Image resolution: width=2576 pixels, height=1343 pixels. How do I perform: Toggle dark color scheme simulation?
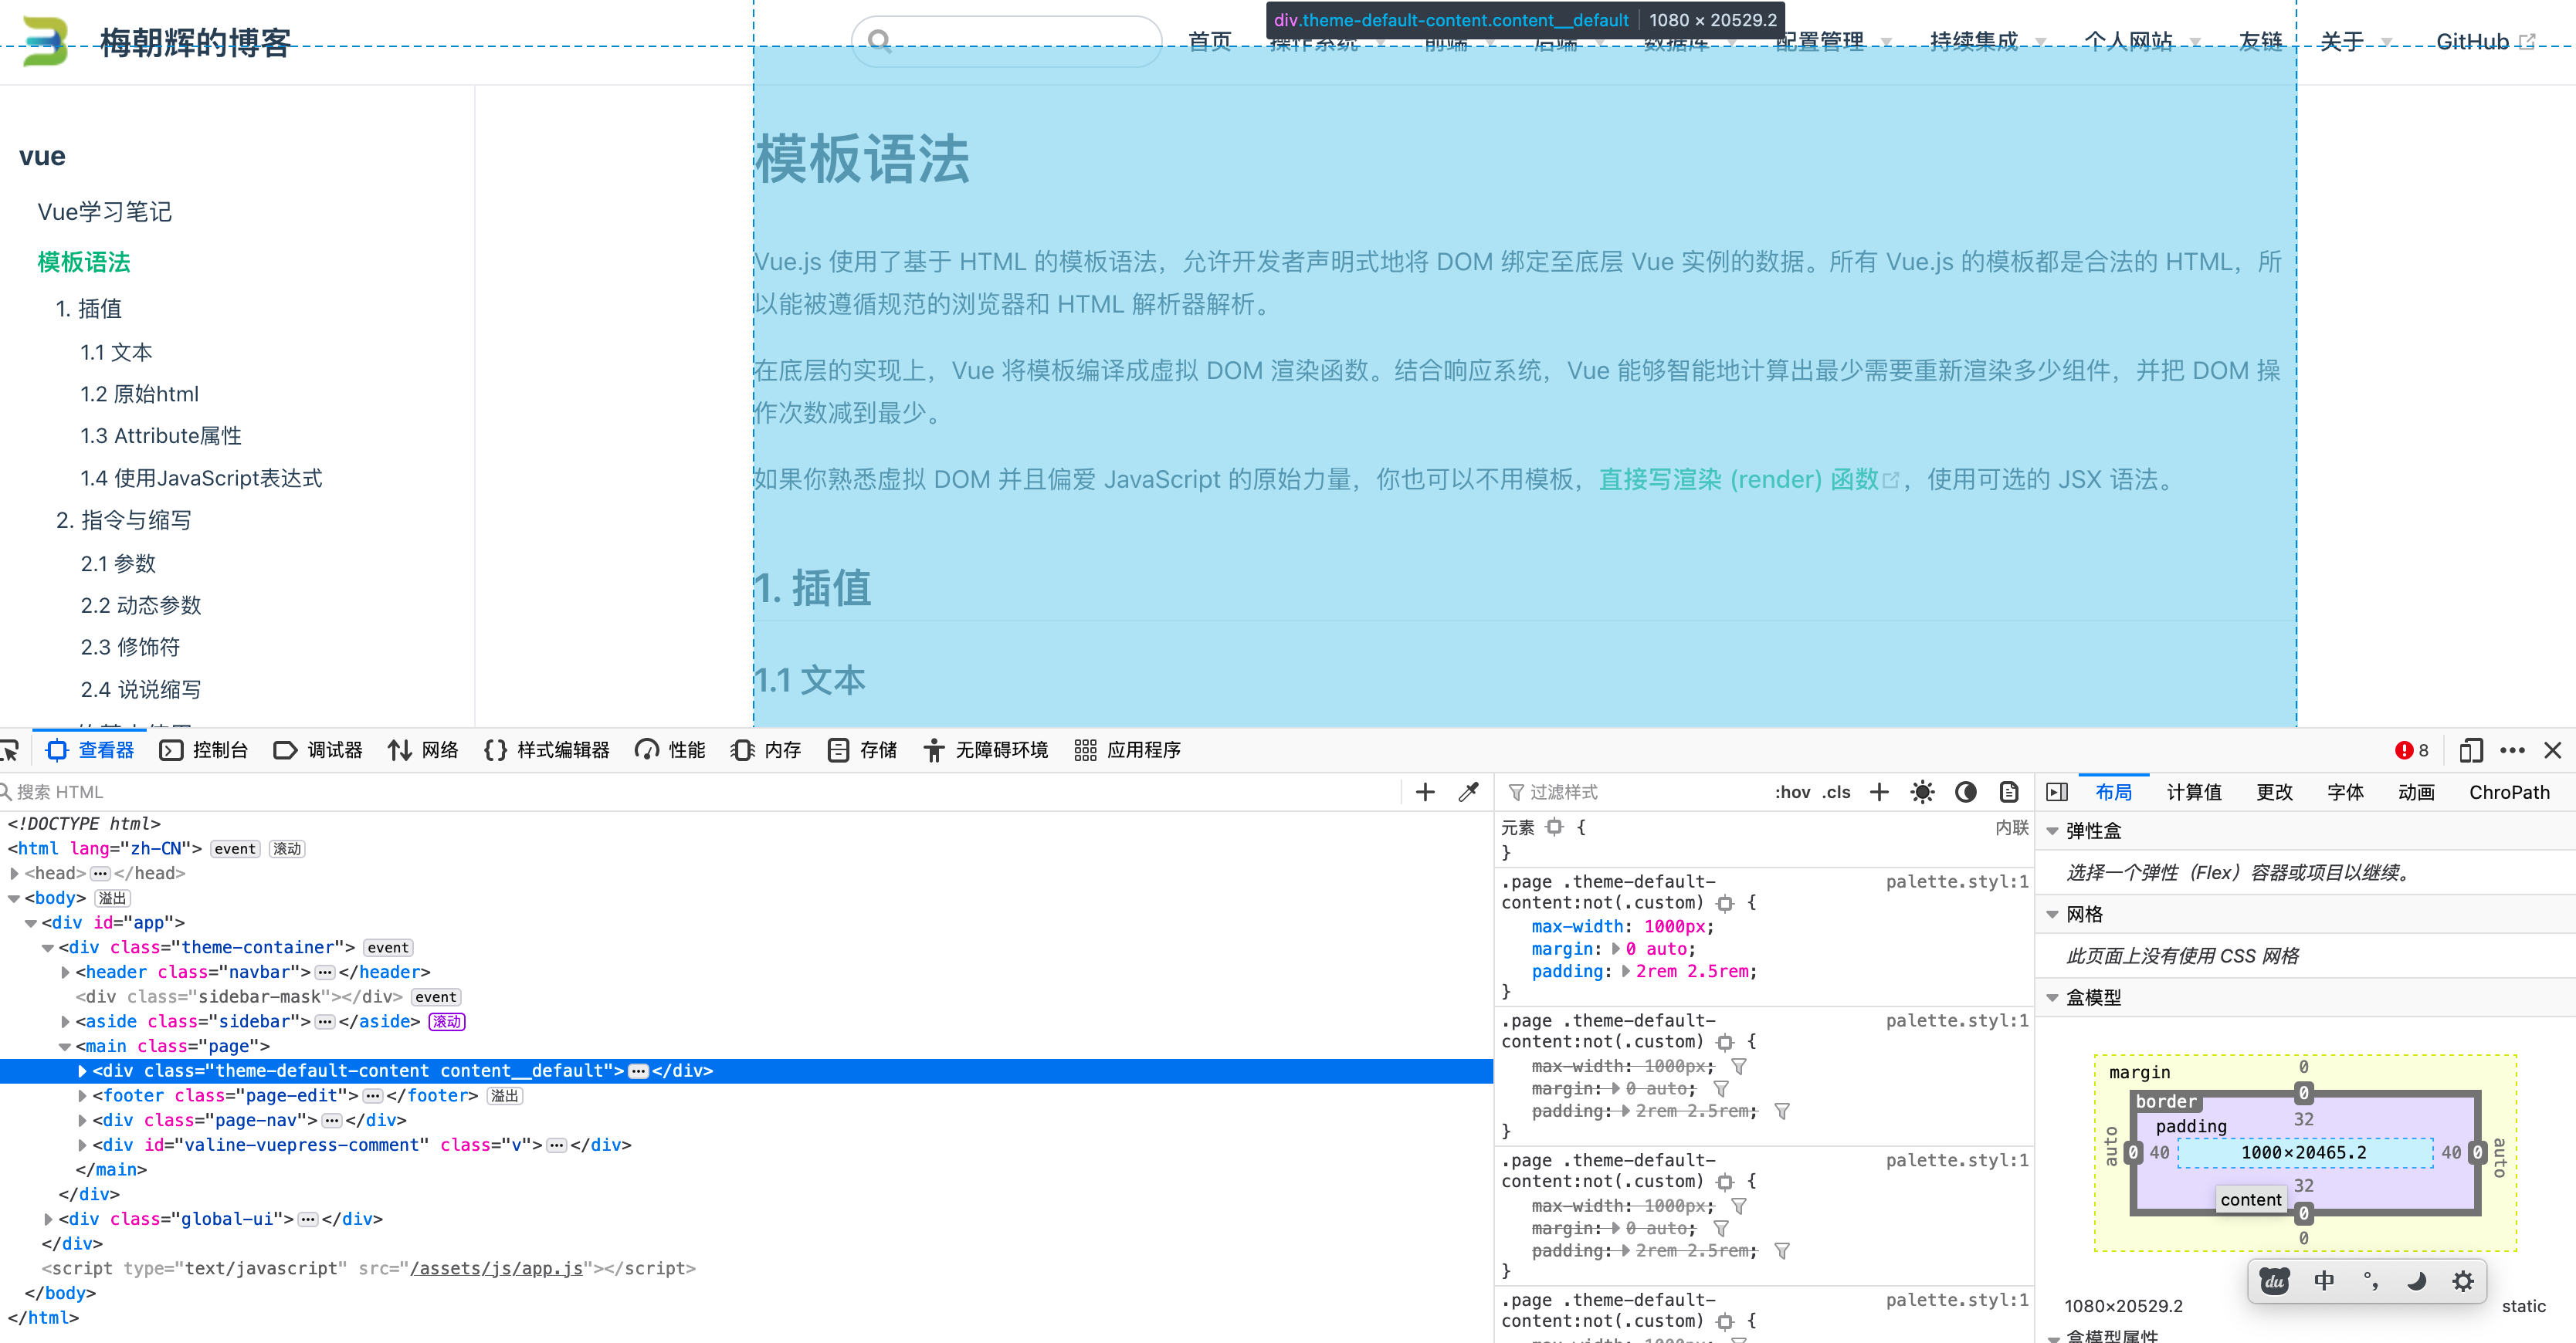click(1966, 793)
